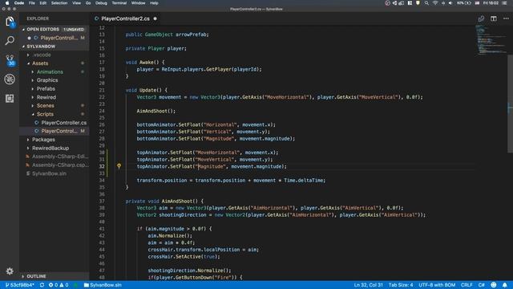
Task: Open the editor More Actions ellipsis
Action: [506, 18]
